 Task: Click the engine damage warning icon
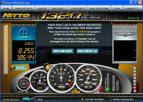(x=76, y=90)
